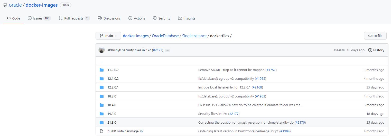This screenshot has height=139, width=391.
Task: Open the Pull requests tab
Action: click(74, 18)
